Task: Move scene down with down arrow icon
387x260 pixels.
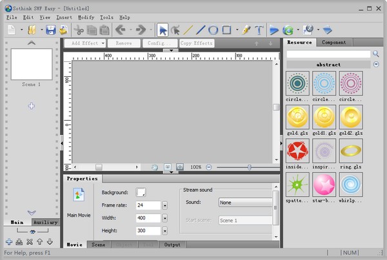Action: click(x=50, y=242)
